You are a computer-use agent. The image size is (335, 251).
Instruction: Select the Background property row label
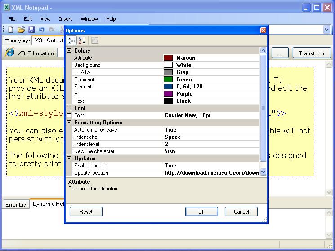(x=87, y=65)
